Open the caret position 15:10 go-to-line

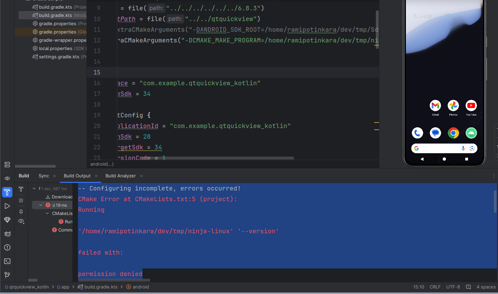pos(419,287)
